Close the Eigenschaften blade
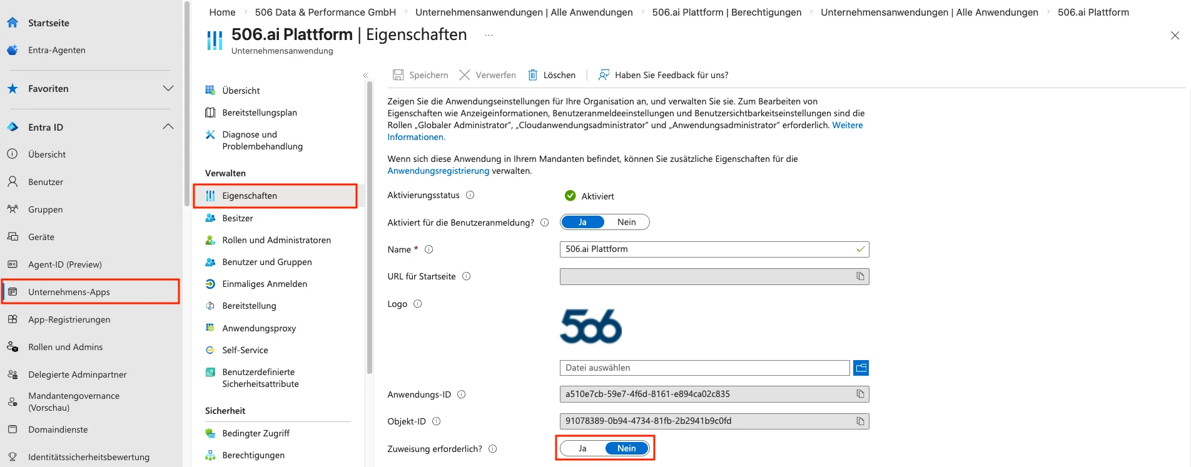 [x=1175, y=36]
